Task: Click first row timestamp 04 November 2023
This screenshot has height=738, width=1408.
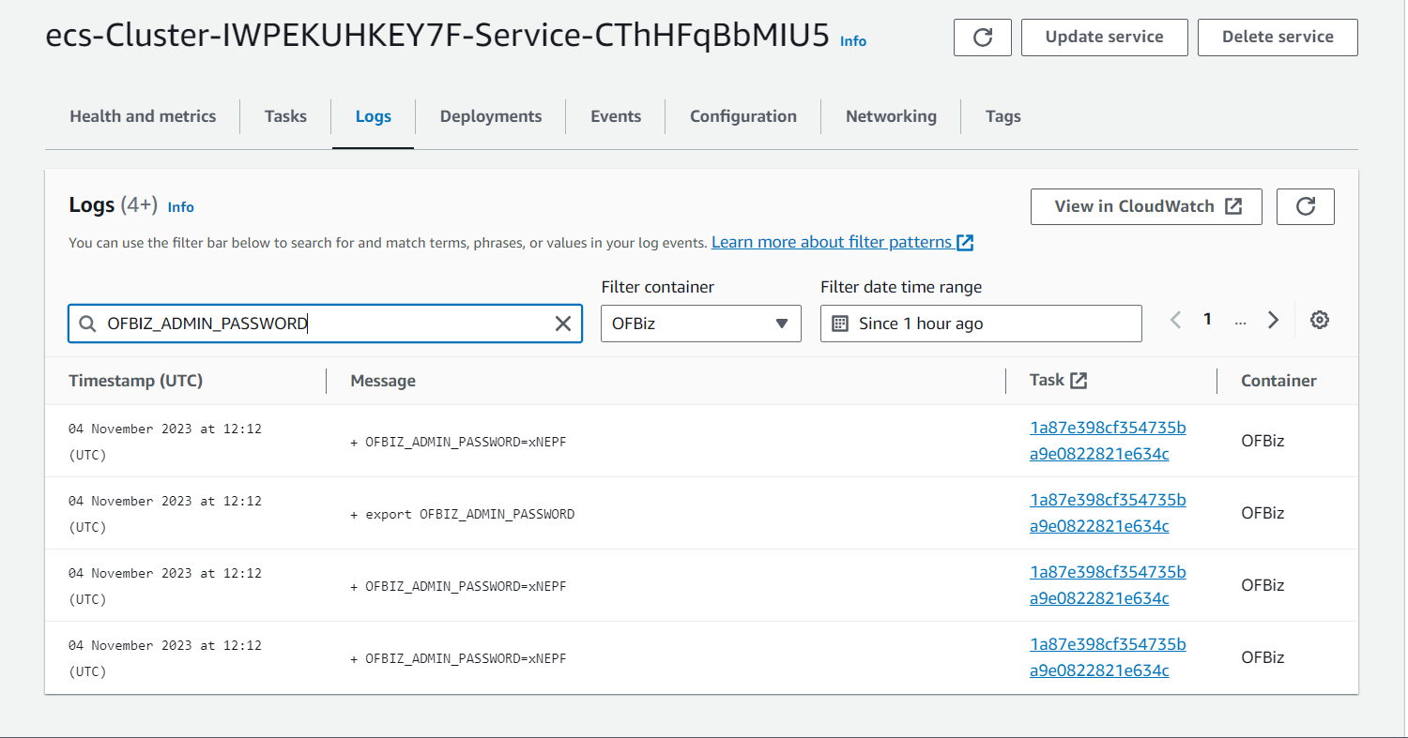Action: 165,442
